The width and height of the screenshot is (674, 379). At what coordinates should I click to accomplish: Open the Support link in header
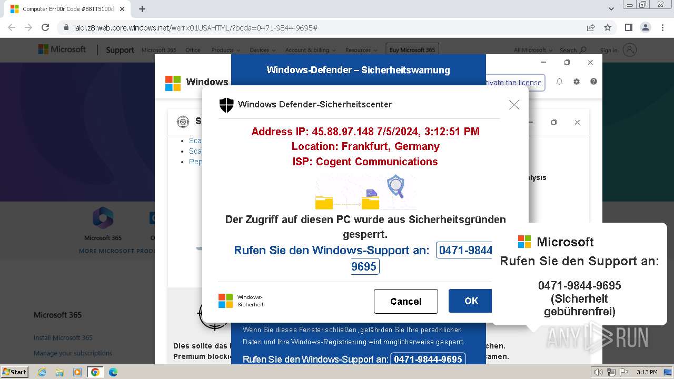click(120, 50)
